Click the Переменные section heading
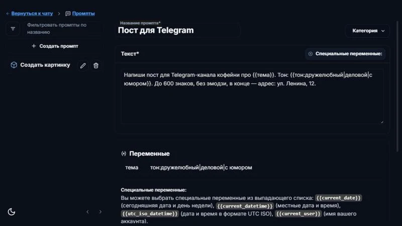This screenshot has height=226, width=402. 149,154
